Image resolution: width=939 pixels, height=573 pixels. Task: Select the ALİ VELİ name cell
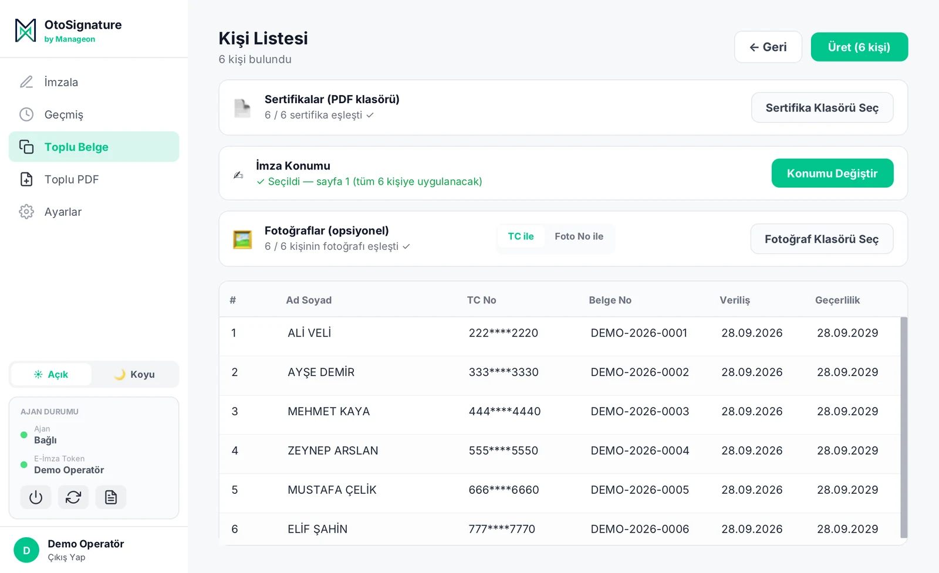click(x=309, y=333)
